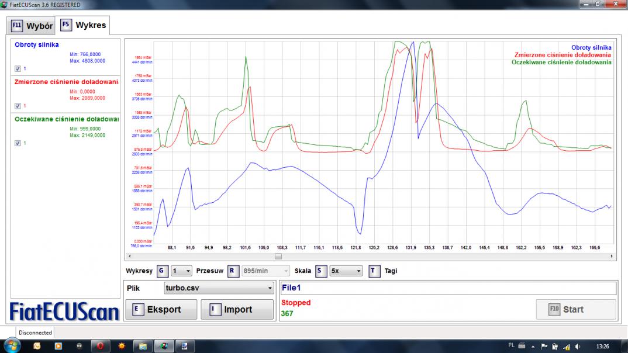Screen dimensions: 628x353
Task: Disable the Oczekiwane ciśnienie doładowania checkbox
Action: pos(18,143)
